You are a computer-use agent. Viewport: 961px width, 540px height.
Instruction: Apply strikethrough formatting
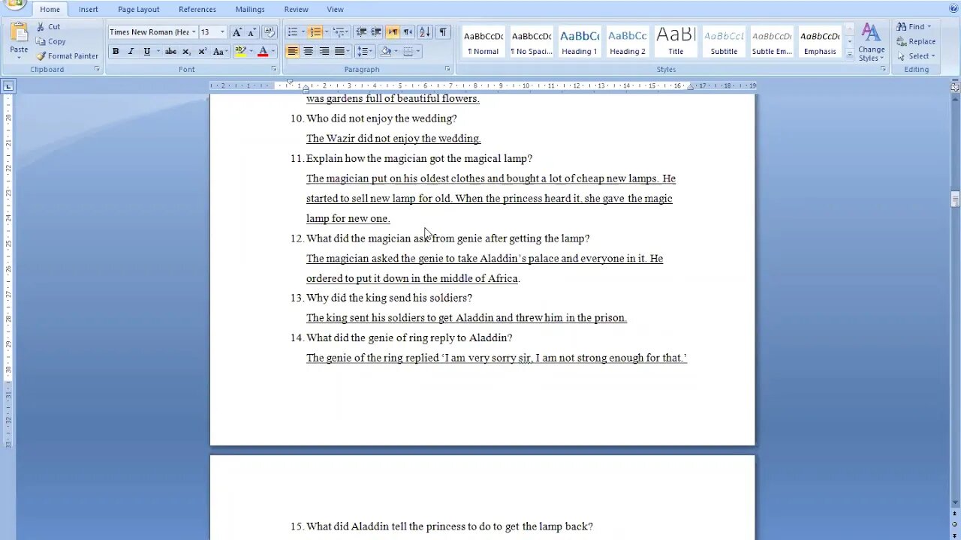(x=170, y=51)
